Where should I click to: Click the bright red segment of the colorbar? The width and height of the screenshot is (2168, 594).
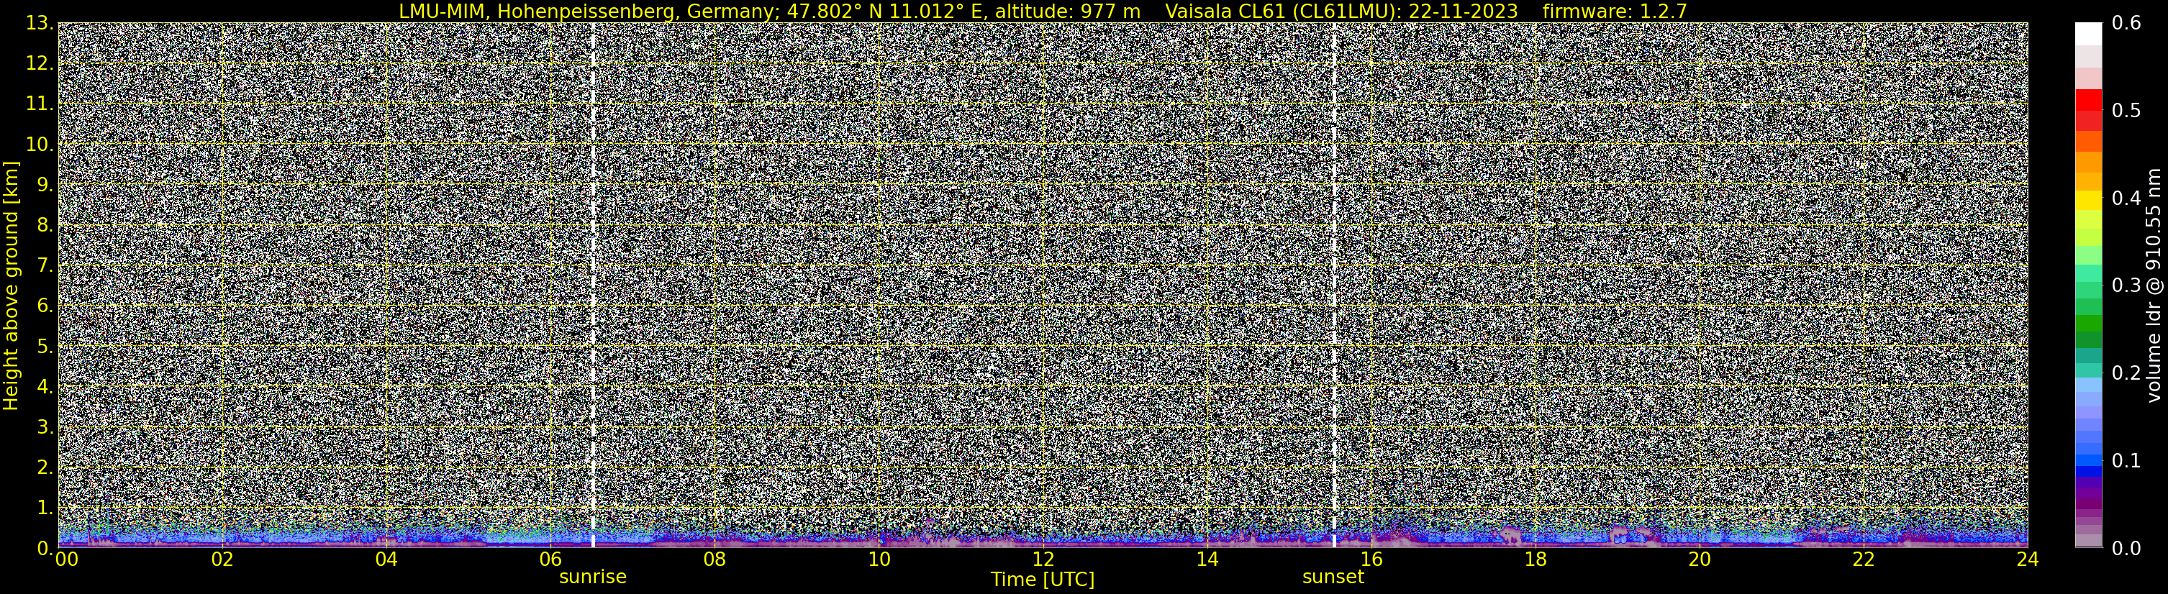(x=2088, y=99)
